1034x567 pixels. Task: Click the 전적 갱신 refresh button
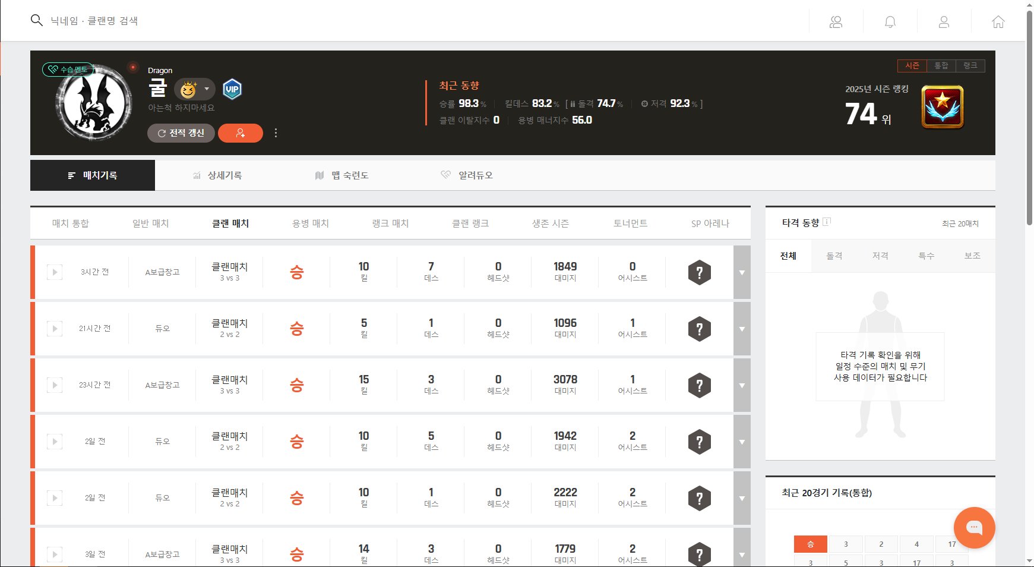click(x=181, y=133)
